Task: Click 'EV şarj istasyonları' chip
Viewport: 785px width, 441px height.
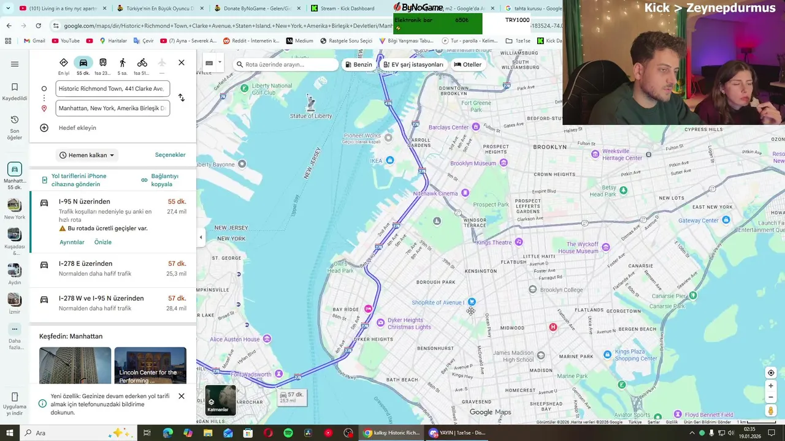Action: pos(413,64)
